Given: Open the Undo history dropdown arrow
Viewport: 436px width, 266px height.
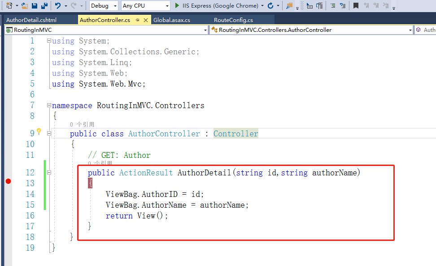Looking at the screenshot, I should coord(66,5).
